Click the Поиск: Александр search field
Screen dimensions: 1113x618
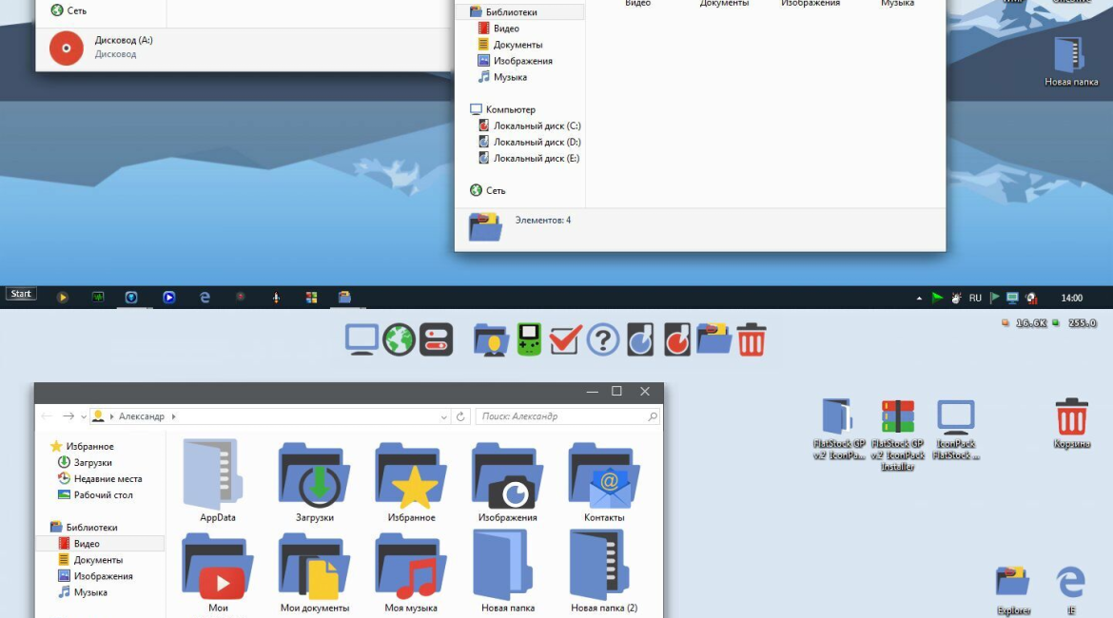pos(561,416)
